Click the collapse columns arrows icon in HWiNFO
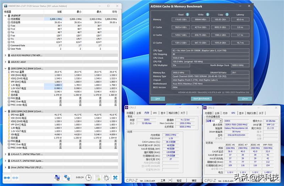Image resolution: width=284 pixels, height=186 pixels. 16,177
